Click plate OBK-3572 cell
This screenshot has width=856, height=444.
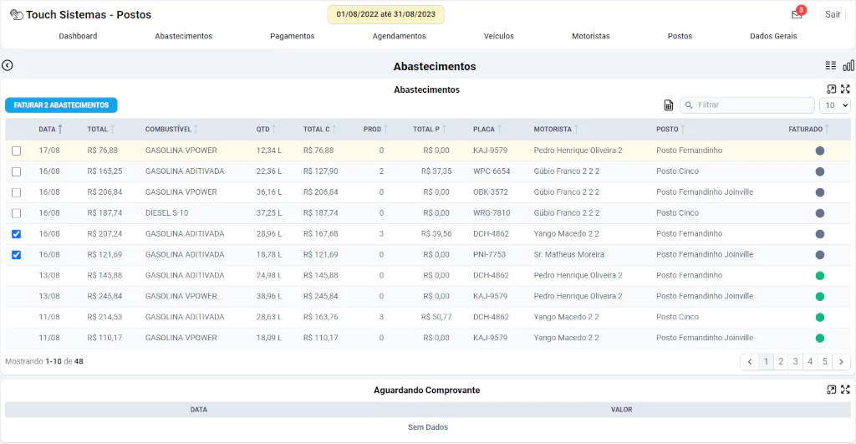point(491,192)
